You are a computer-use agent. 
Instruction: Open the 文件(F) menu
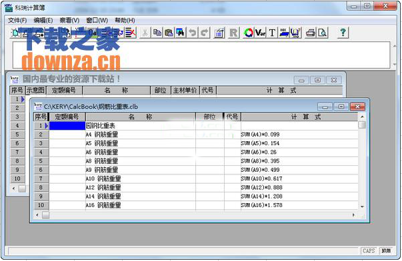click(17, 20)
